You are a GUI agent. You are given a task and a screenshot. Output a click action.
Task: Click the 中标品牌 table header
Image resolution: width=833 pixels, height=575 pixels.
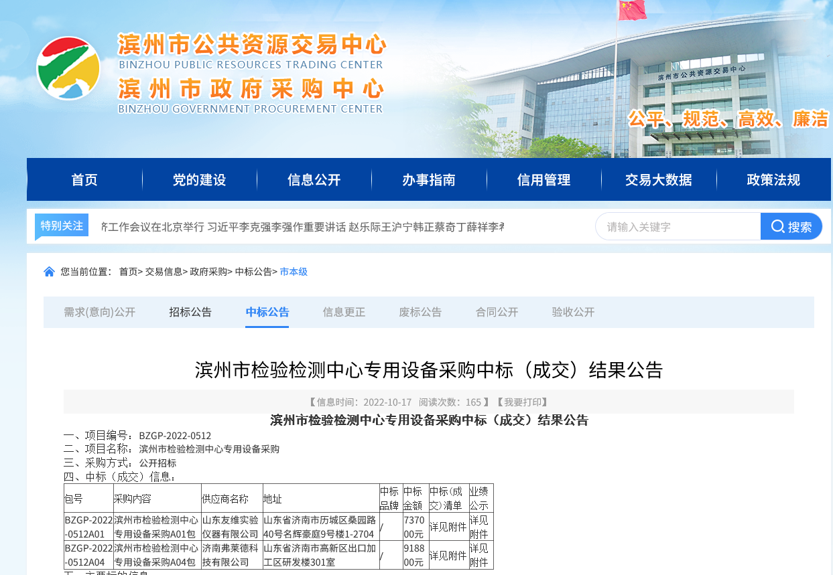coord(390,499)
